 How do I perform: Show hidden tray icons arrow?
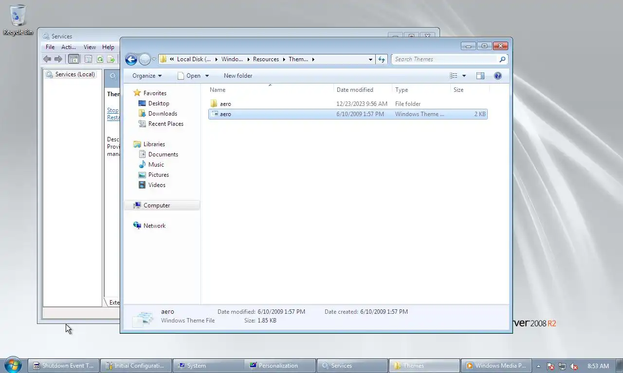[x=538, y=366]
